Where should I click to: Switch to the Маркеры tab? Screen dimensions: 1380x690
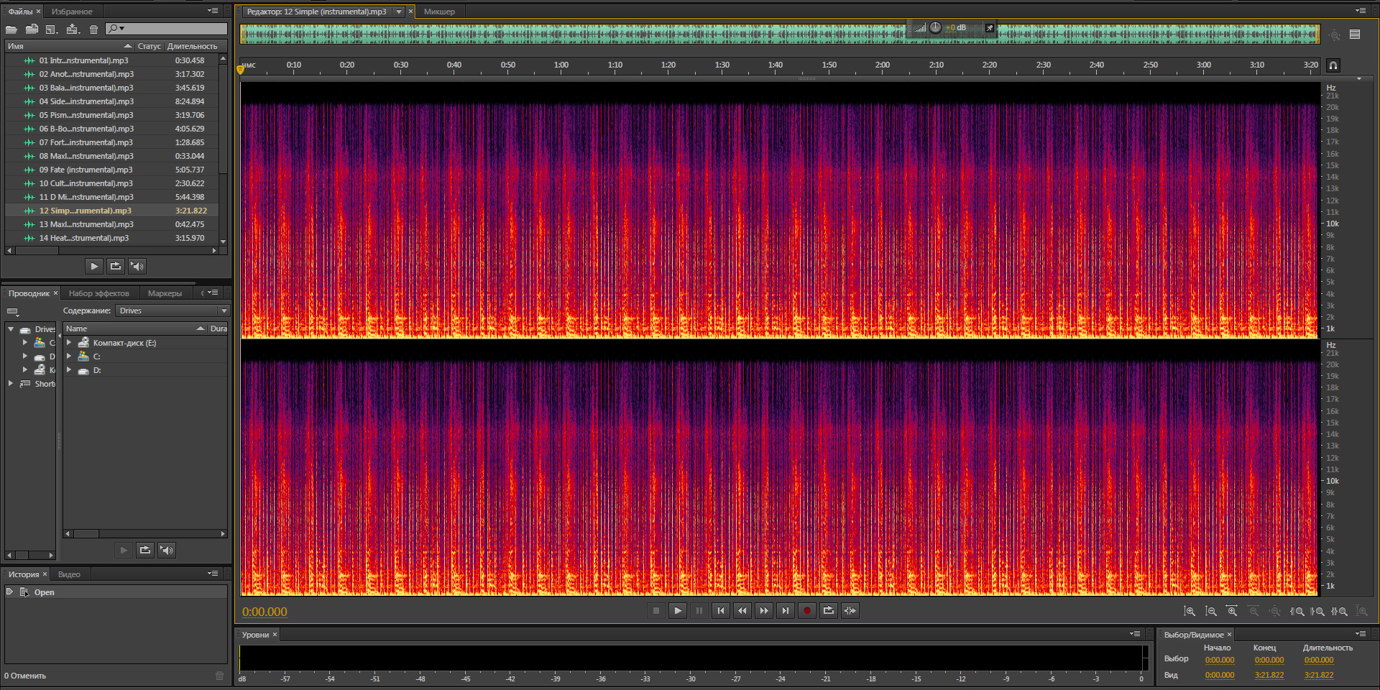pos(165,293)
